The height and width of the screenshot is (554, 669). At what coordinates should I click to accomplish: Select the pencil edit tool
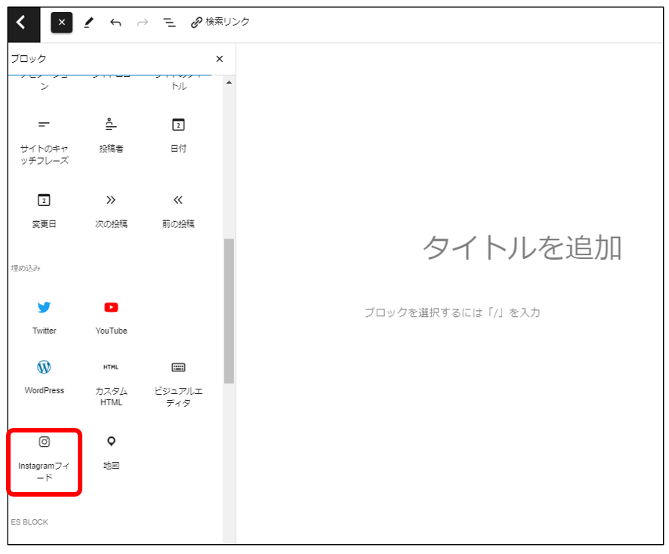(88, 23)
